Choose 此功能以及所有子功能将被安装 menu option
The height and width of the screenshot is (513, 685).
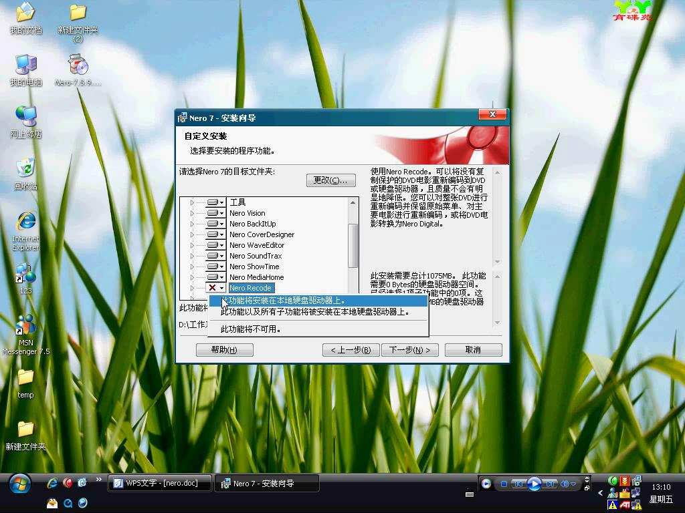click(x=318, y=312)
